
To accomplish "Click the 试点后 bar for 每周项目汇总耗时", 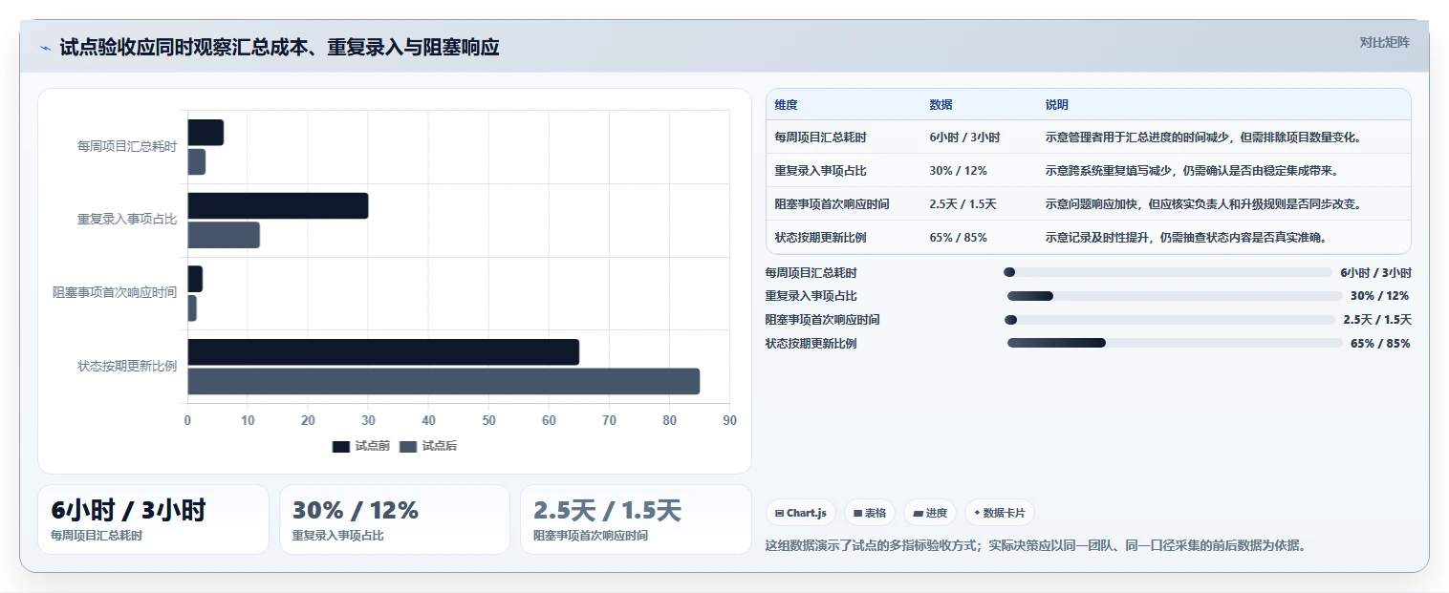I will click(x=196, y=162).
